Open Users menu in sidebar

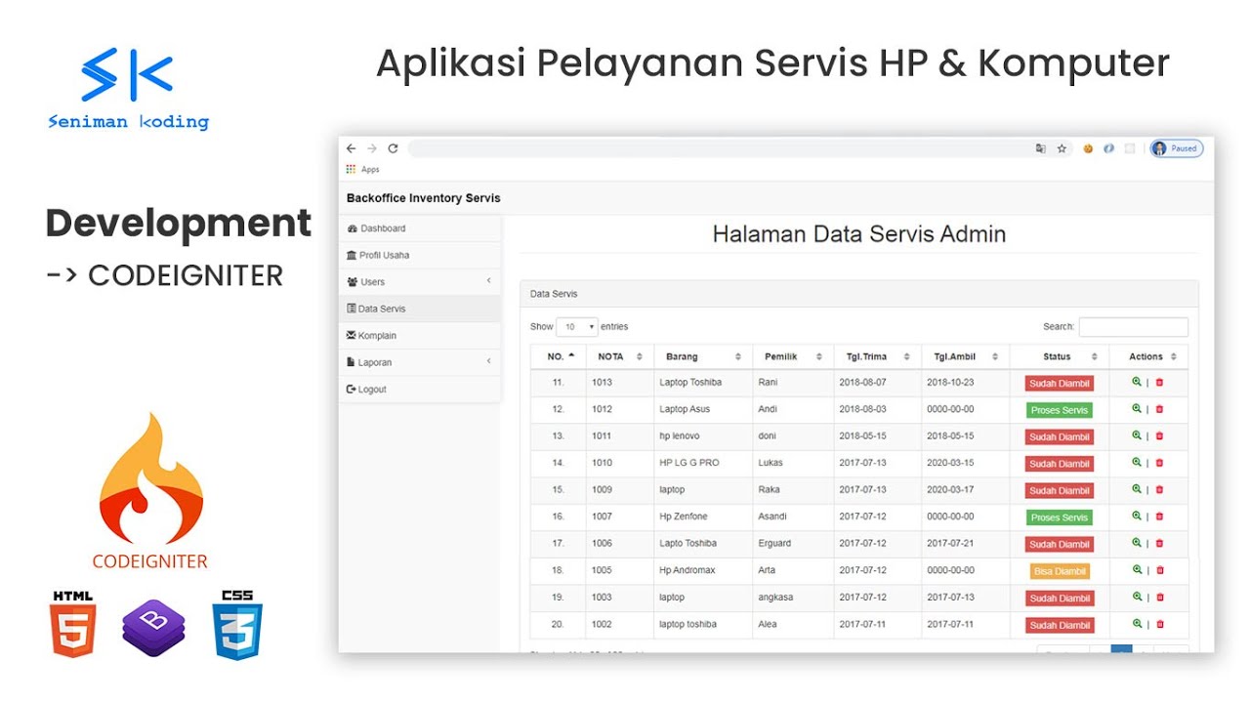420,282
